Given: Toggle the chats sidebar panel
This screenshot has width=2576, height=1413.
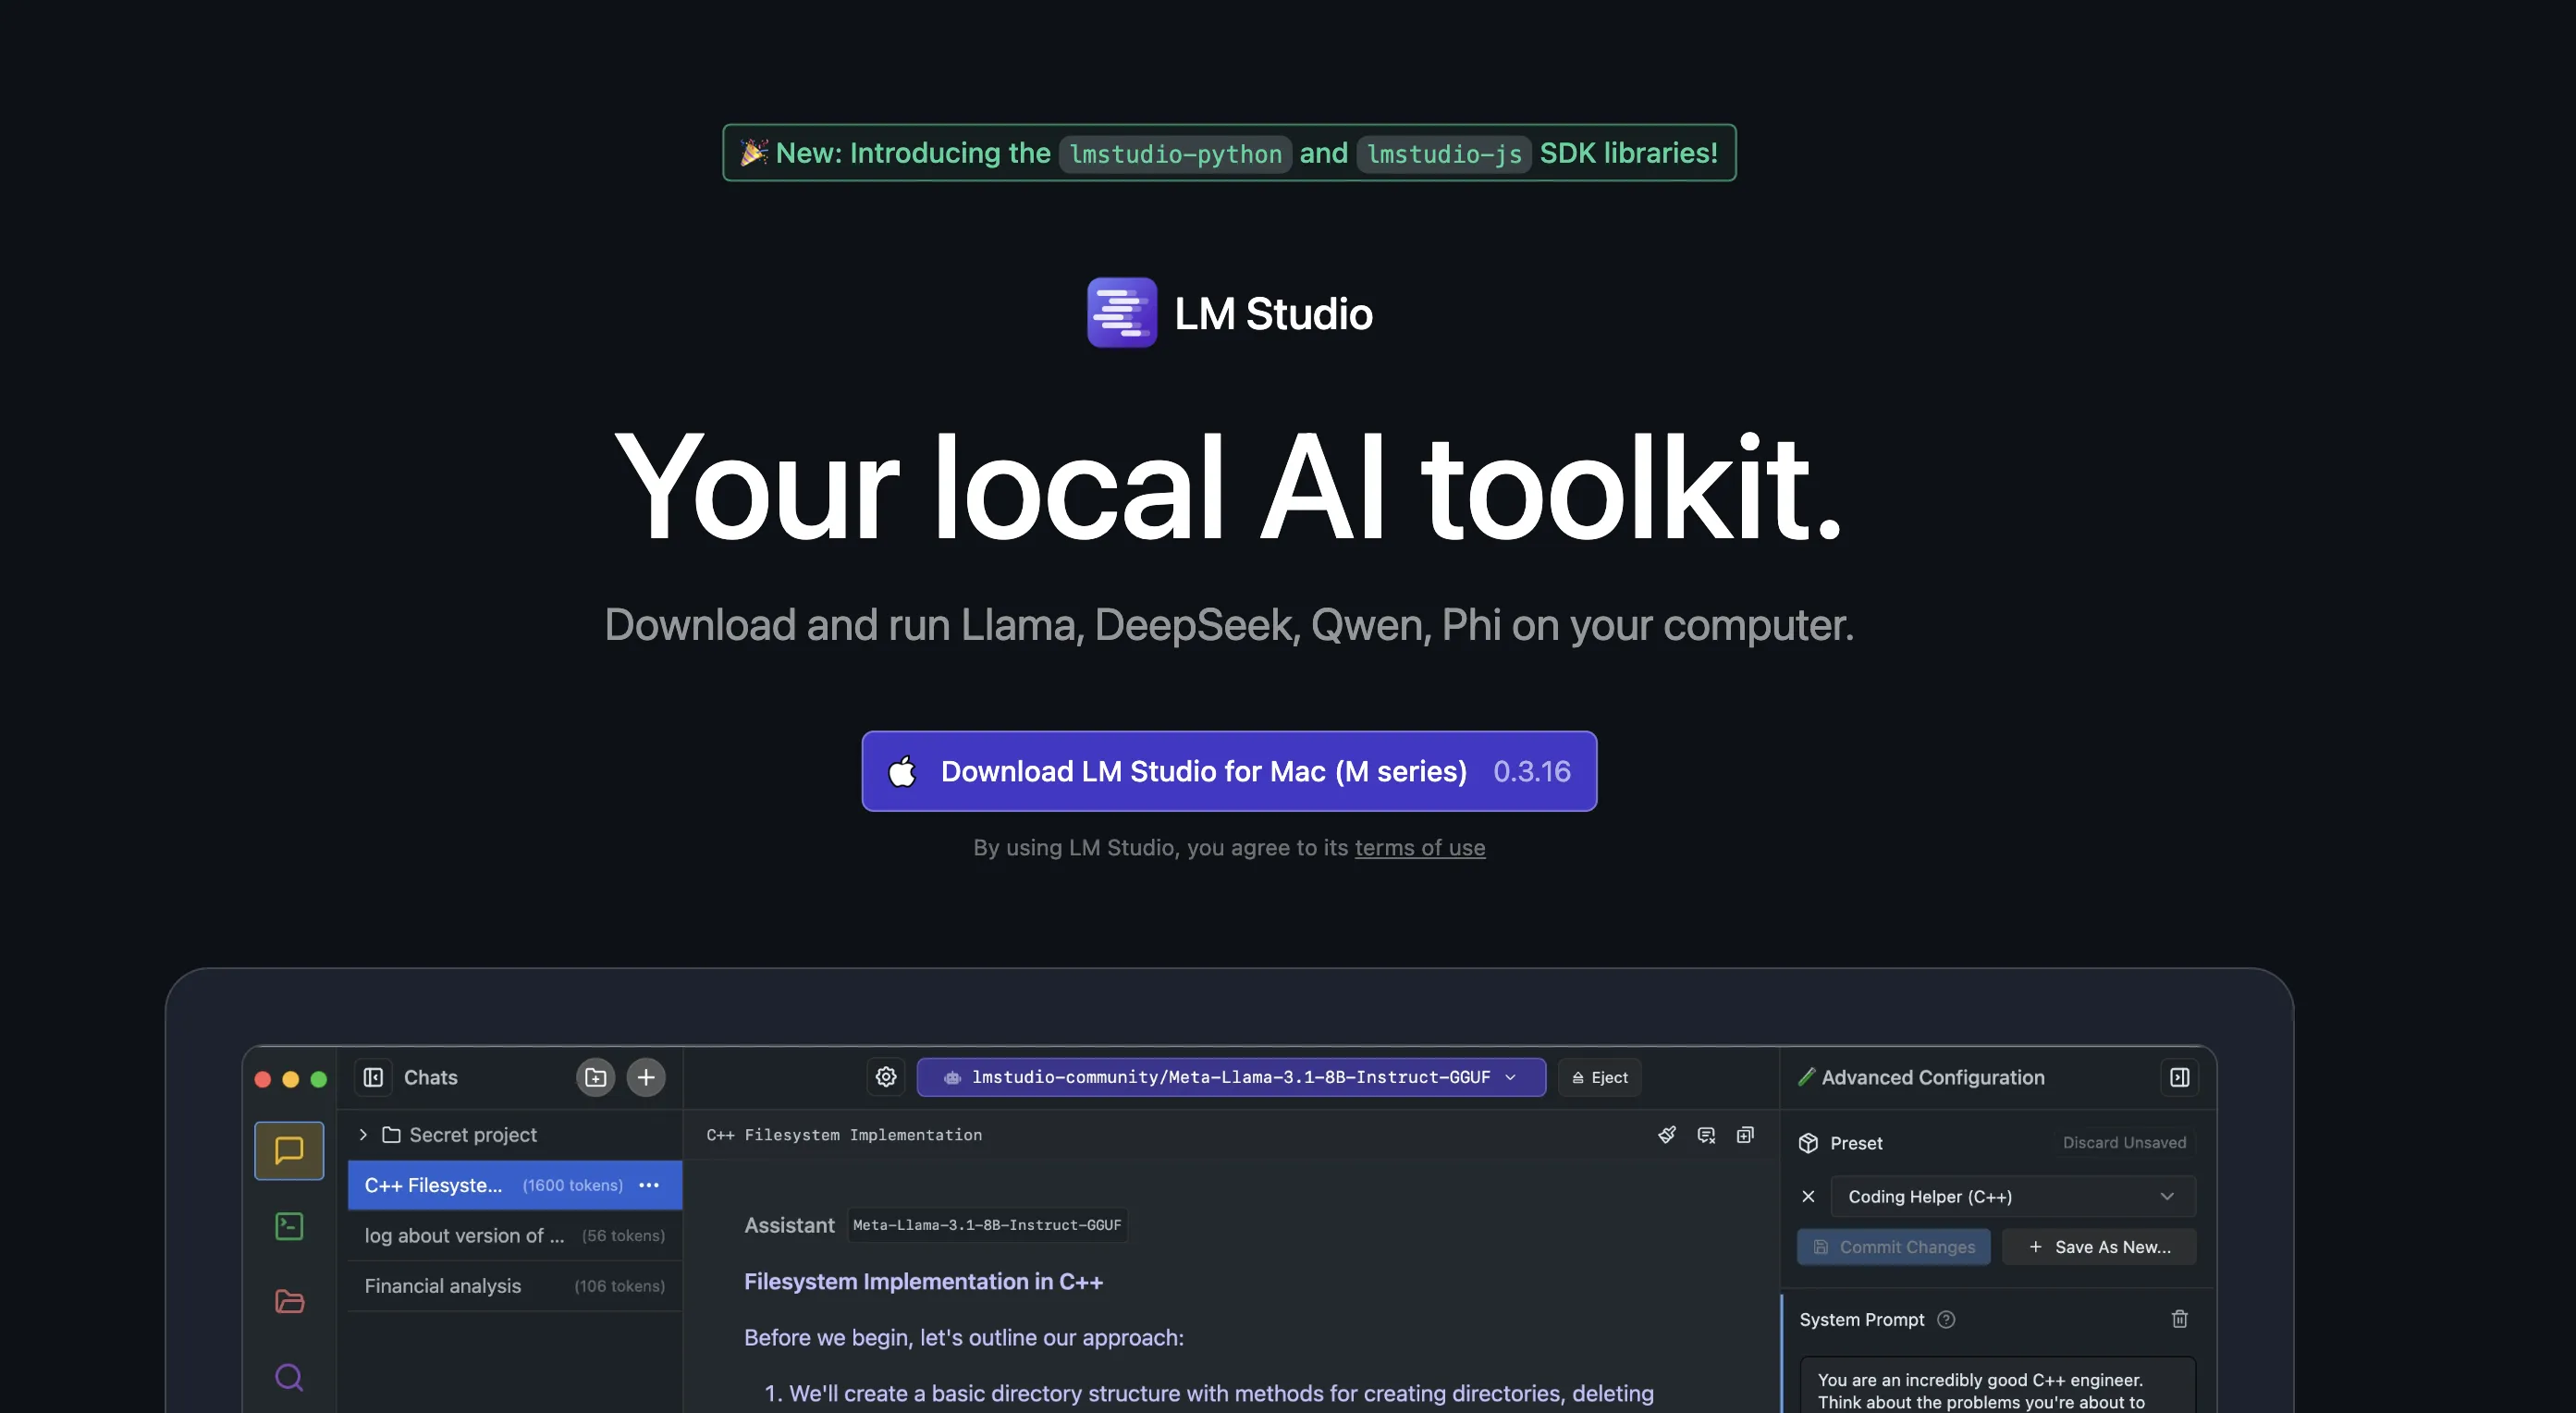Looking at the screenshot, I should (373, 1077).
